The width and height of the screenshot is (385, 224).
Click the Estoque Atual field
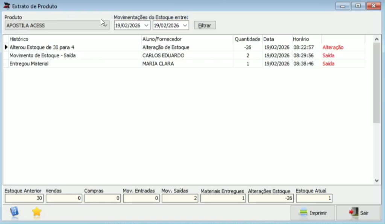tap(314, 198)
